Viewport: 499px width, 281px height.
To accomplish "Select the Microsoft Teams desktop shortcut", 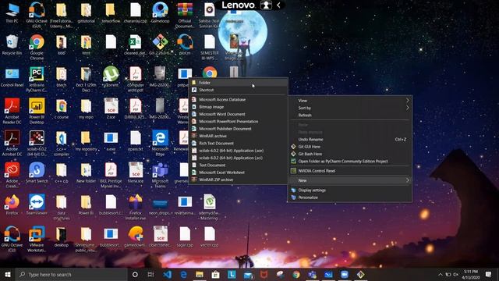I will (x=160, y=175).
